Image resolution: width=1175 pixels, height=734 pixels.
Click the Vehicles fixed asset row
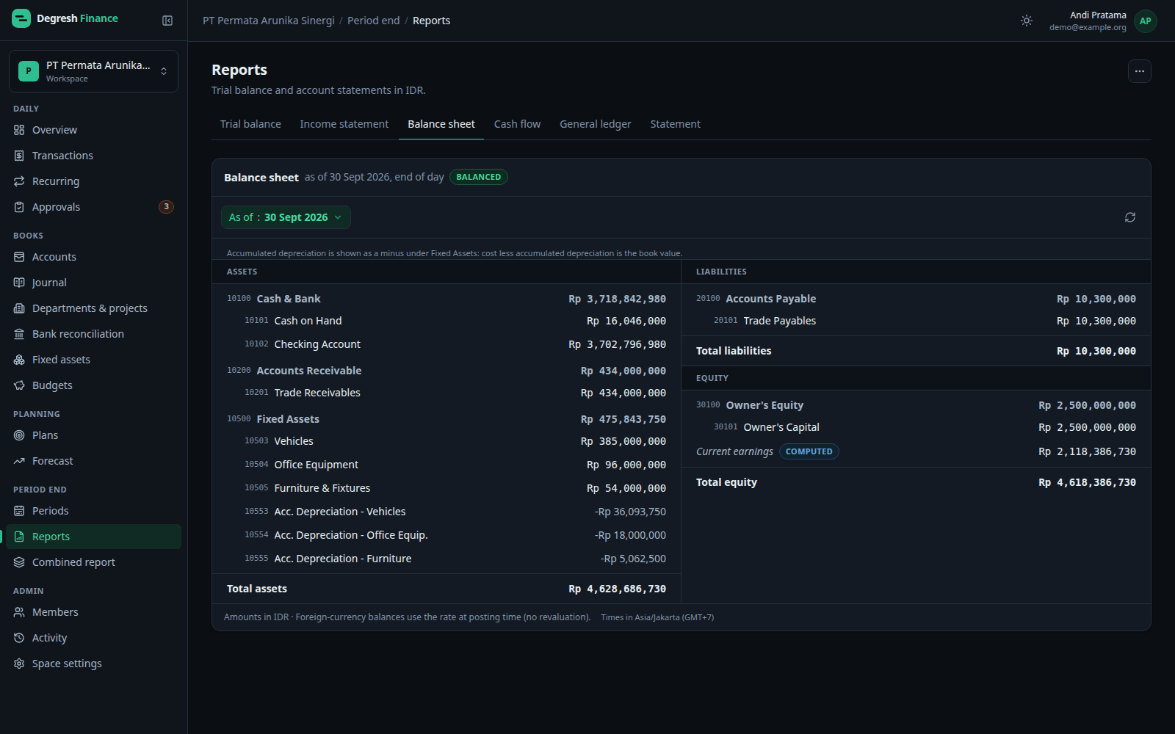446,441
